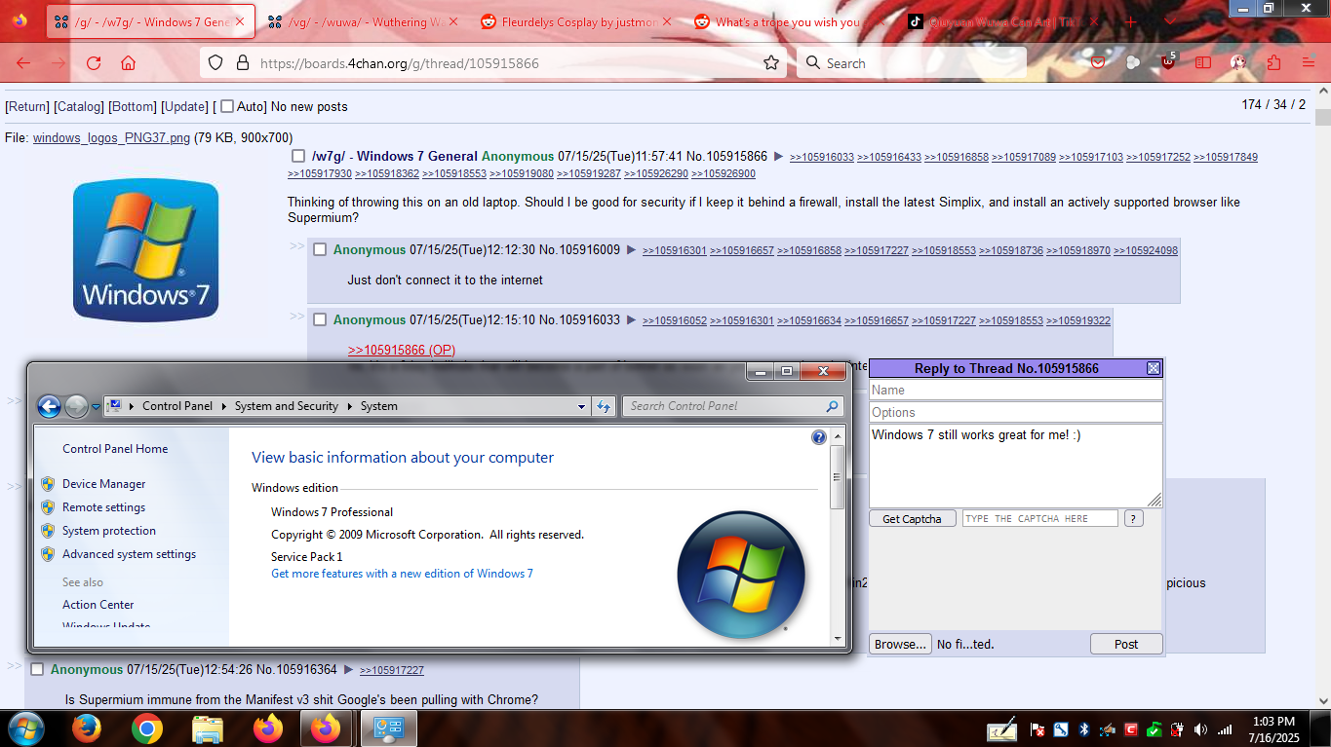Open recent pages dropdown in Control Panel

coord(97,407)
